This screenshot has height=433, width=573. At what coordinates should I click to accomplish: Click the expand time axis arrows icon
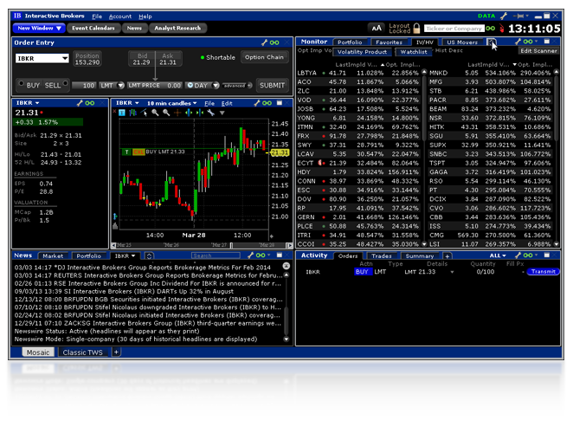point(189,113)
